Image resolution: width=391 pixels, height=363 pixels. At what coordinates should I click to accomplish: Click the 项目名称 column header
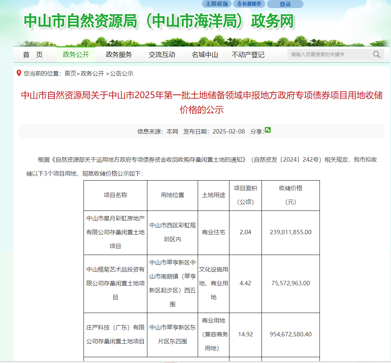click(x=116, y=195)
